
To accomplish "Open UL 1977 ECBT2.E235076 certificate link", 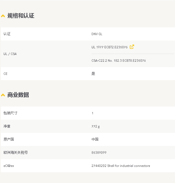I will [109, 47].
